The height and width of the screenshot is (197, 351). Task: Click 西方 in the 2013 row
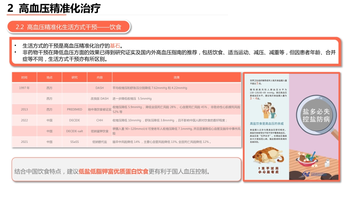(50, 109)
